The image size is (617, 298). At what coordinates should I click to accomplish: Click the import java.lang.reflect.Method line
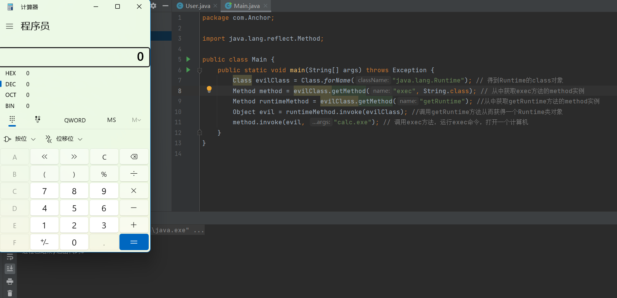pyautogui.click(x=263, y=38)
